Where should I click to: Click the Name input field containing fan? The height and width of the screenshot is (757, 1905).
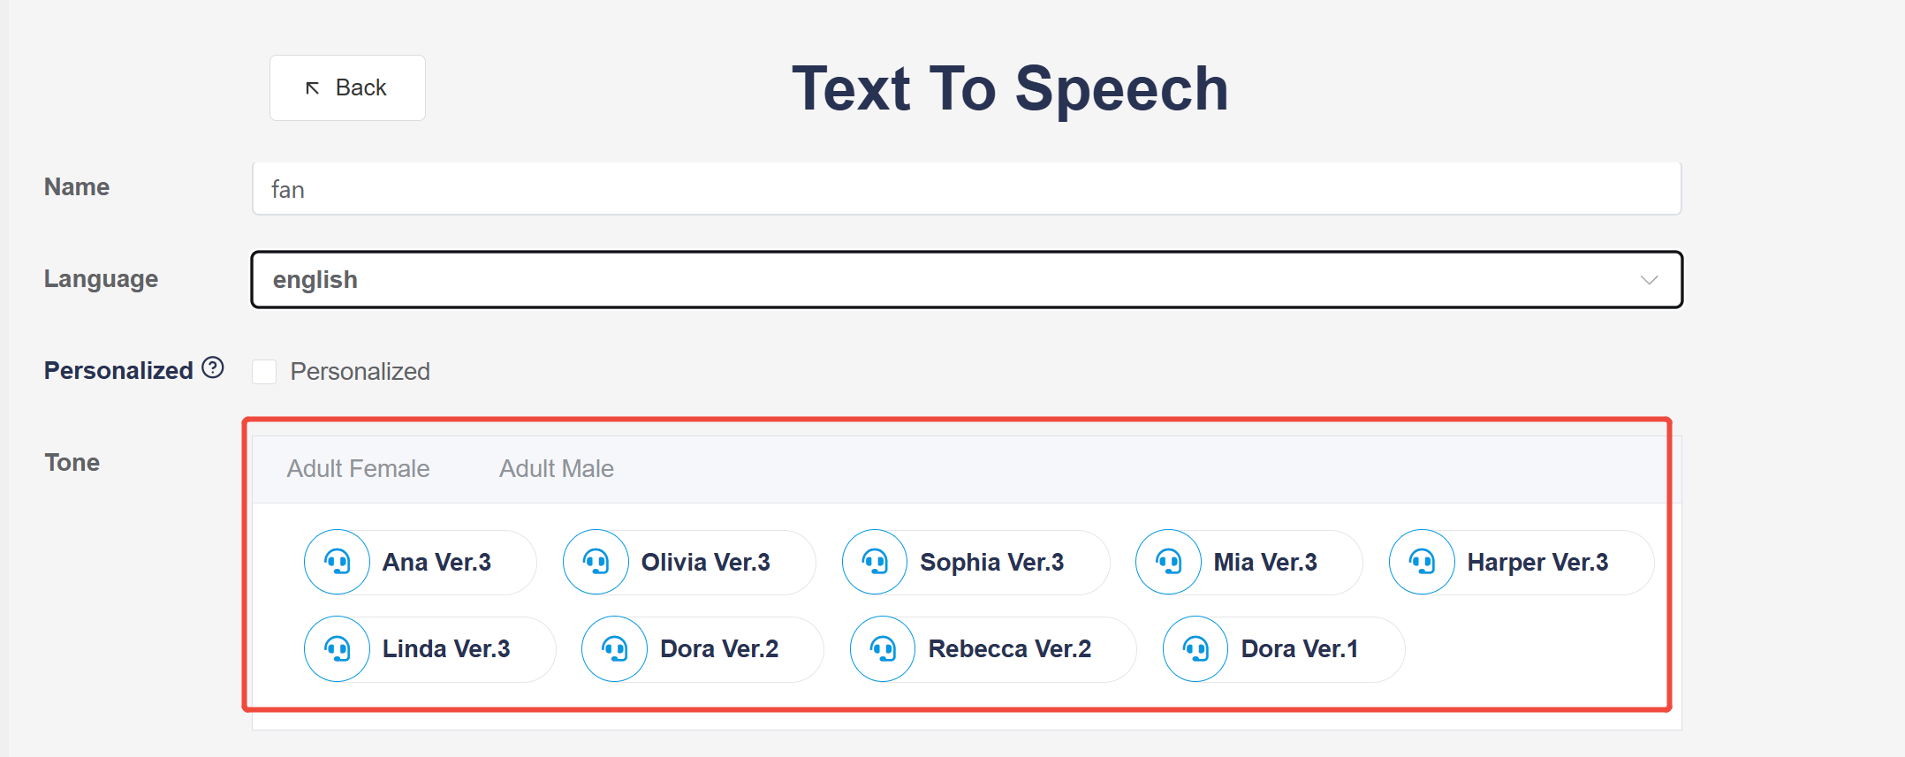click(966, 189)
